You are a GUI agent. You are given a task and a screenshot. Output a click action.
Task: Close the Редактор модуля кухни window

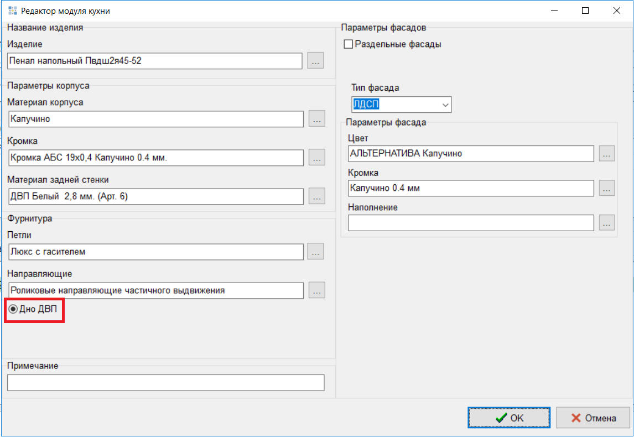(x=616, y=11)
